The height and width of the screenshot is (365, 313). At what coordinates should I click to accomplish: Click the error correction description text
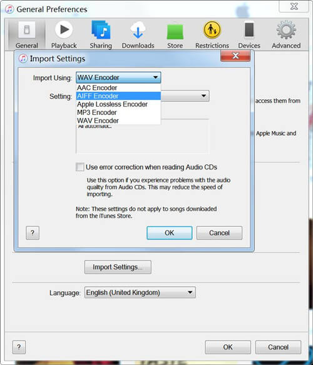(x=158, y=187)
